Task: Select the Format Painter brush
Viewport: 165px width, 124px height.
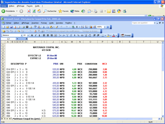Action: pos(57,27)
